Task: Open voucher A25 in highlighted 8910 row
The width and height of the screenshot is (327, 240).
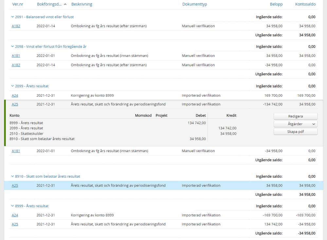Action: point(15,186)
